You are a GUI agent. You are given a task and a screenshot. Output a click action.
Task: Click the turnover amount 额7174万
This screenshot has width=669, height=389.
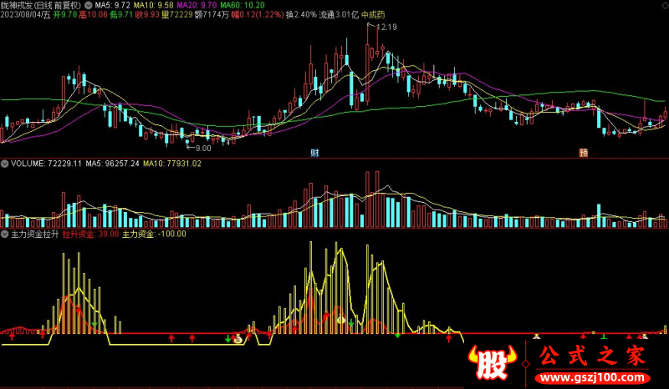point(212,15)
